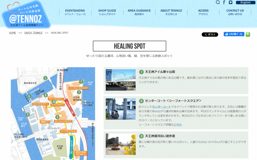This screenshot has width=257, height=160.
Task: Go to AREA GUIDANCE menu
Action: coord(139,12)
